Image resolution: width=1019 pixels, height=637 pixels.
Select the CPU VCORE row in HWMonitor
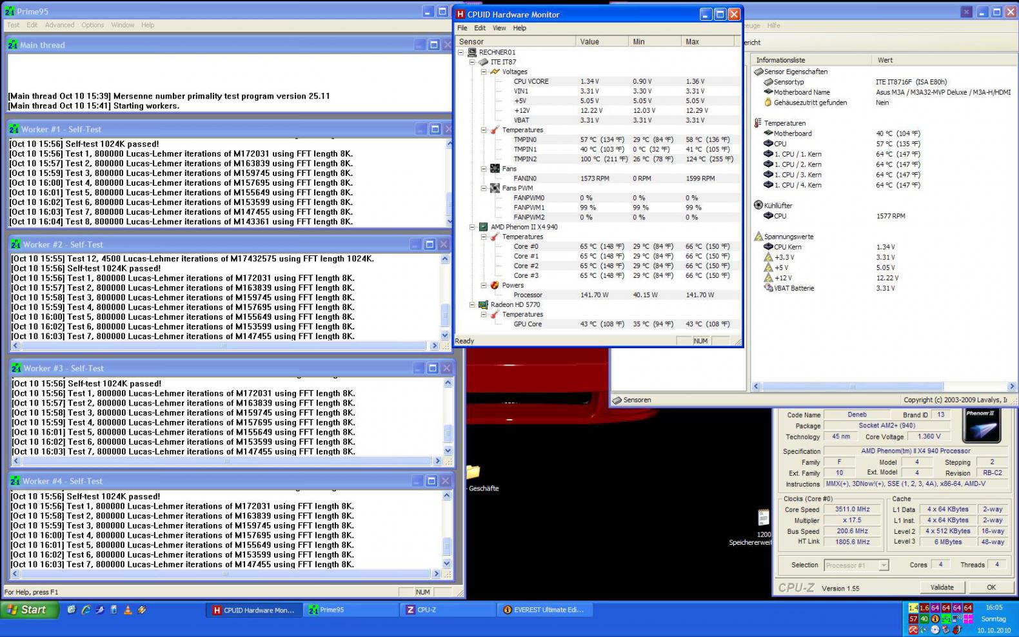599,81
